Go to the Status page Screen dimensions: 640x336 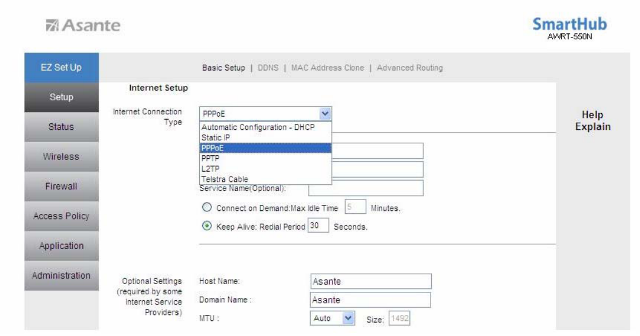point(61,127)
